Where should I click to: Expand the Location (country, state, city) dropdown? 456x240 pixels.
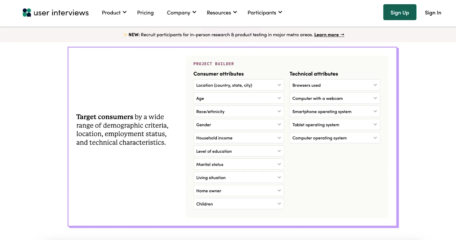click(x=239, y=85)
